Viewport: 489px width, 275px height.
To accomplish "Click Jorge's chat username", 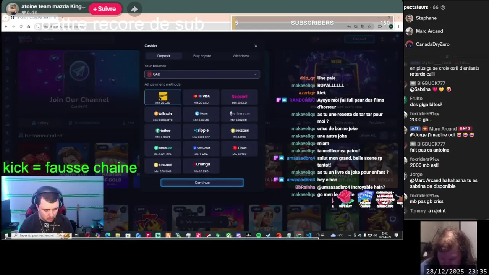I will click(416, 175).
